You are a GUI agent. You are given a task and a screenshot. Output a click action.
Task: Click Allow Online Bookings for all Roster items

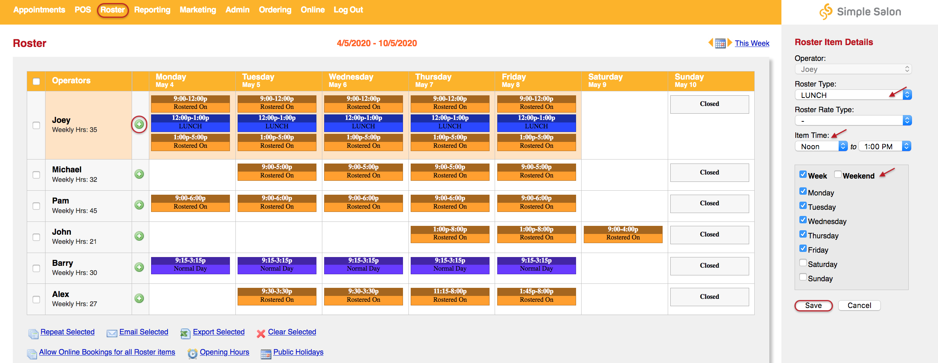coord(107,352)
